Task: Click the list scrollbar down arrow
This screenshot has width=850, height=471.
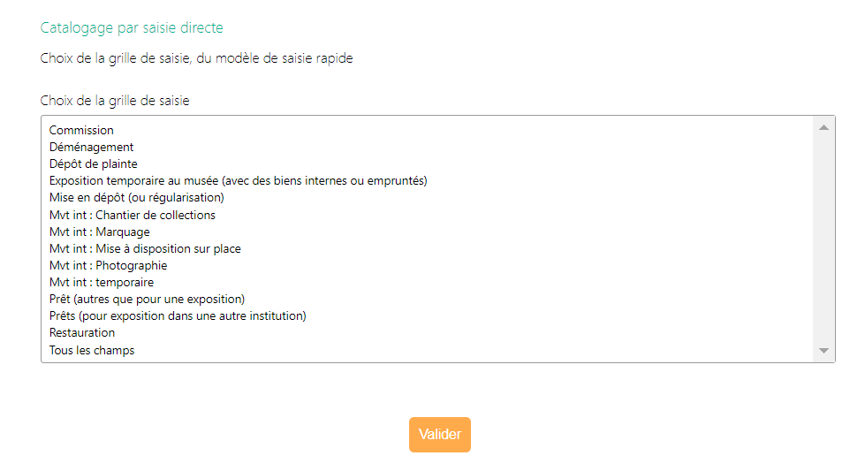Action: (823, 351)
